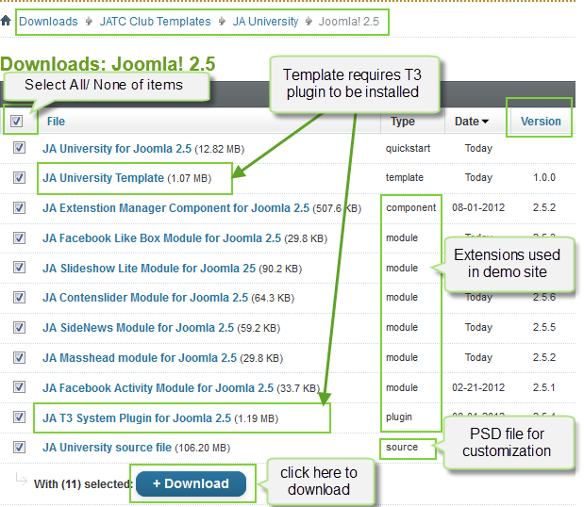Screen dimensions: 584x507
Task: Open JA University for Joomla 2.5 file link
Action: coord(117,148)
